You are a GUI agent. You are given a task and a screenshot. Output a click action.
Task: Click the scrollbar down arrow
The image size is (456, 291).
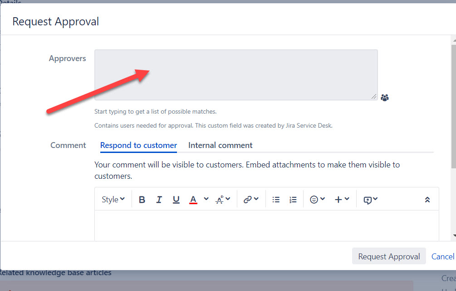coord(454,236)
